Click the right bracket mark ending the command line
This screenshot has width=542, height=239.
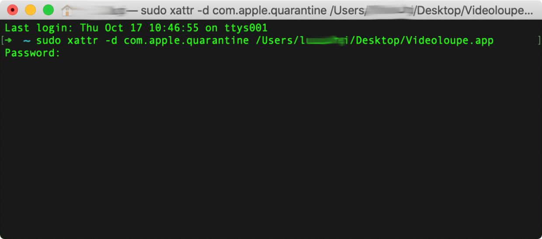point(539,41)
